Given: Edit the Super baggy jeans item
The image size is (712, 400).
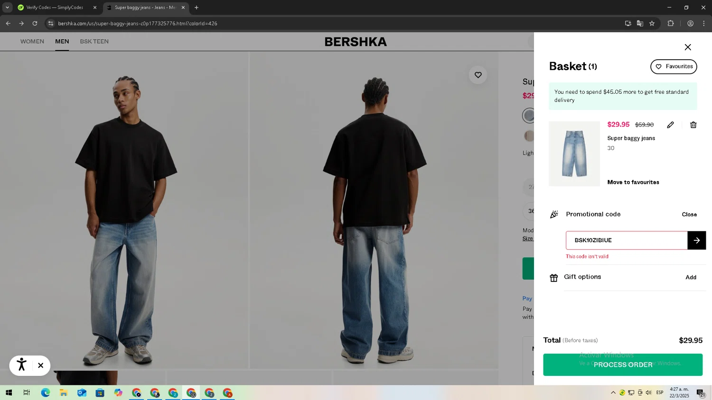Looking at the screenshot, I should coord(670,125).
